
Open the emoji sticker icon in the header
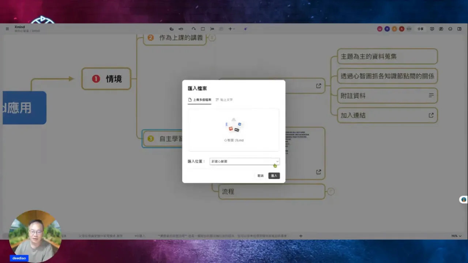coord(450,29)
